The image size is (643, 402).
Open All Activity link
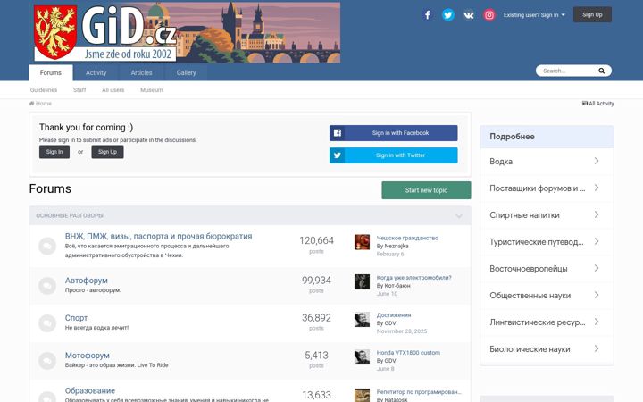coord(597,104)
